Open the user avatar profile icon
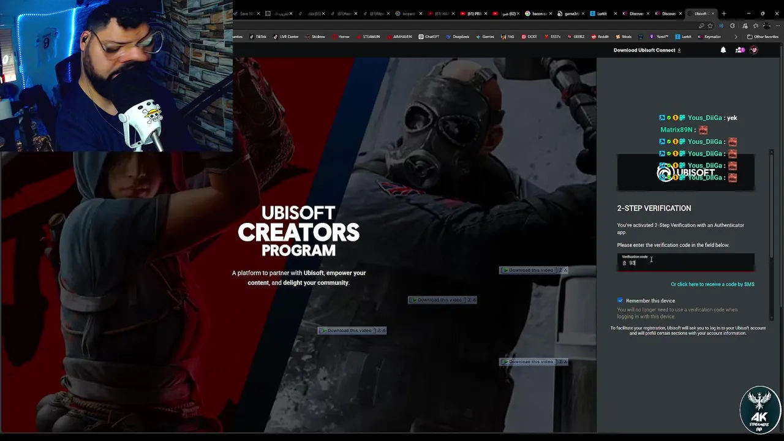This screenshot has width=784, height=441. (x=754, y=50)
